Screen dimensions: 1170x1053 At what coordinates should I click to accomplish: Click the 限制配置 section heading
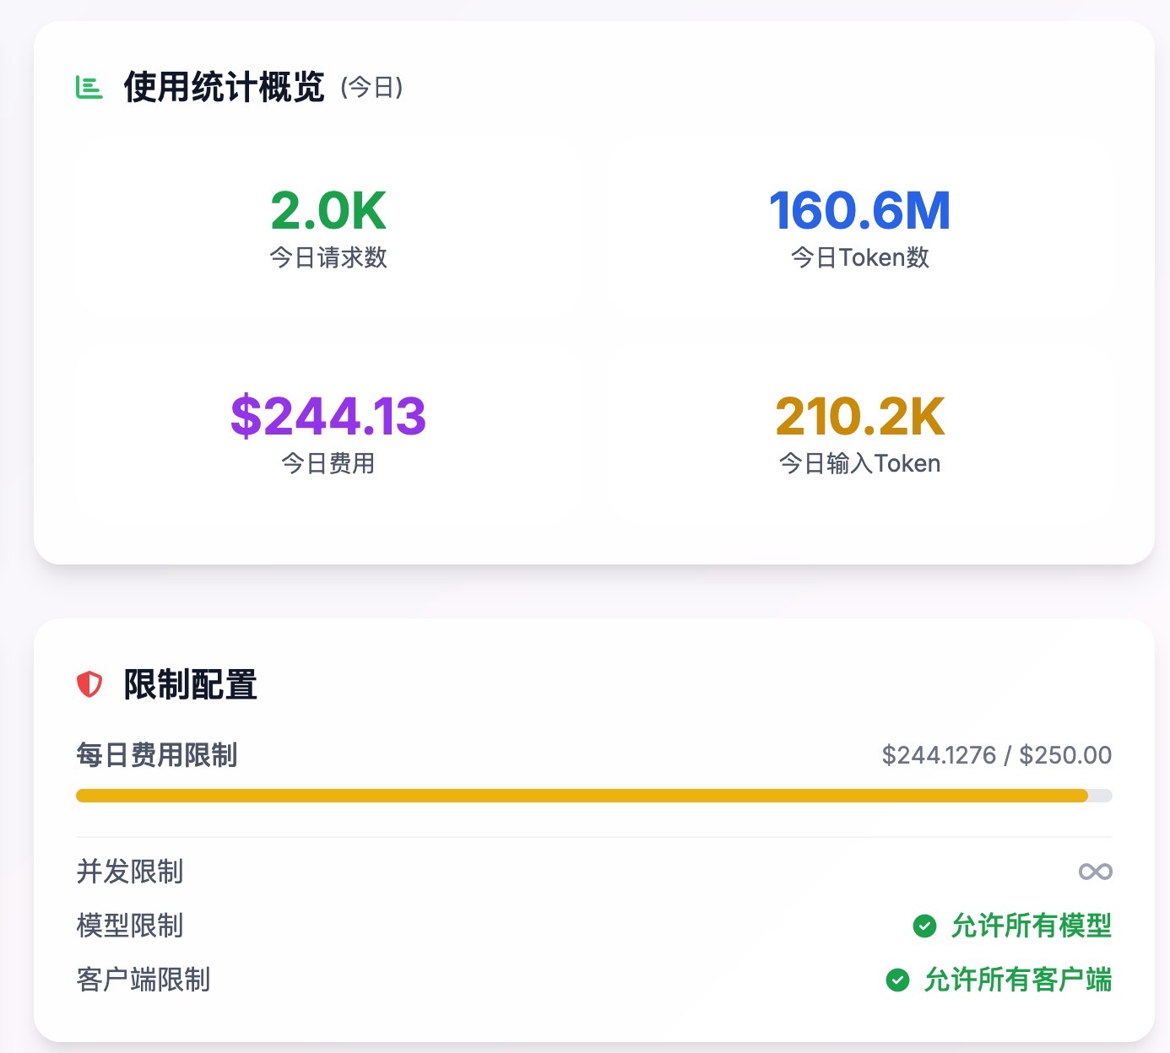[x=190, y=684]
